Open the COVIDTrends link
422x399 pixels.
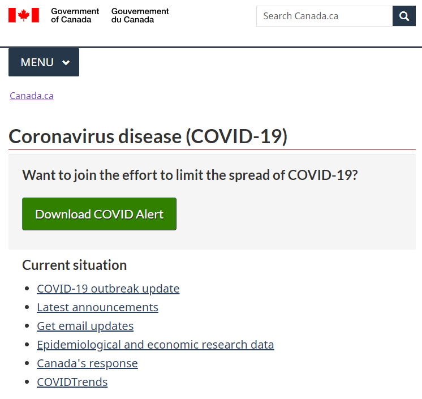click(72, 382)
